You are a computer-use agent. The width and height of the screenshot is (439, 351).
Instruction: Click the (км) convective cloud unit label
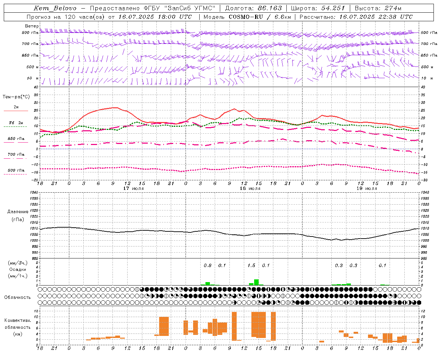pos(18,334)
